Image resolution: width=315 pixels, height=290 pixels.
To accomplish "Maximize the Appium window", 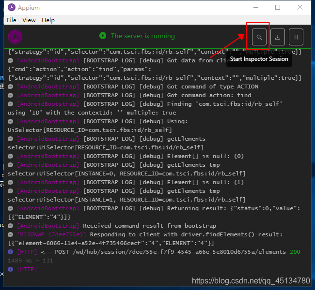I will pos(278,7).
